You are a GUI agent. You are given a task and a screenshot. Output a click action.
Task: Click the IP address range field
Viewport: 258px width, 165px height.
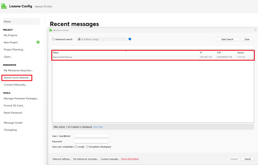103,39
